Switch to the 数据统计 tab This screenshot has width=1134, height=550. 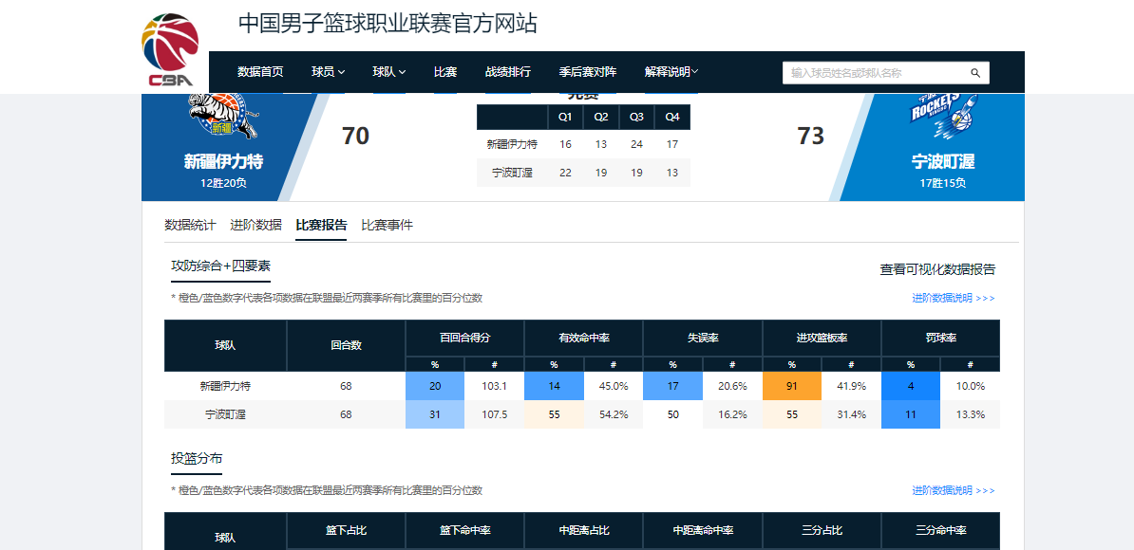(x=190, y=226)
